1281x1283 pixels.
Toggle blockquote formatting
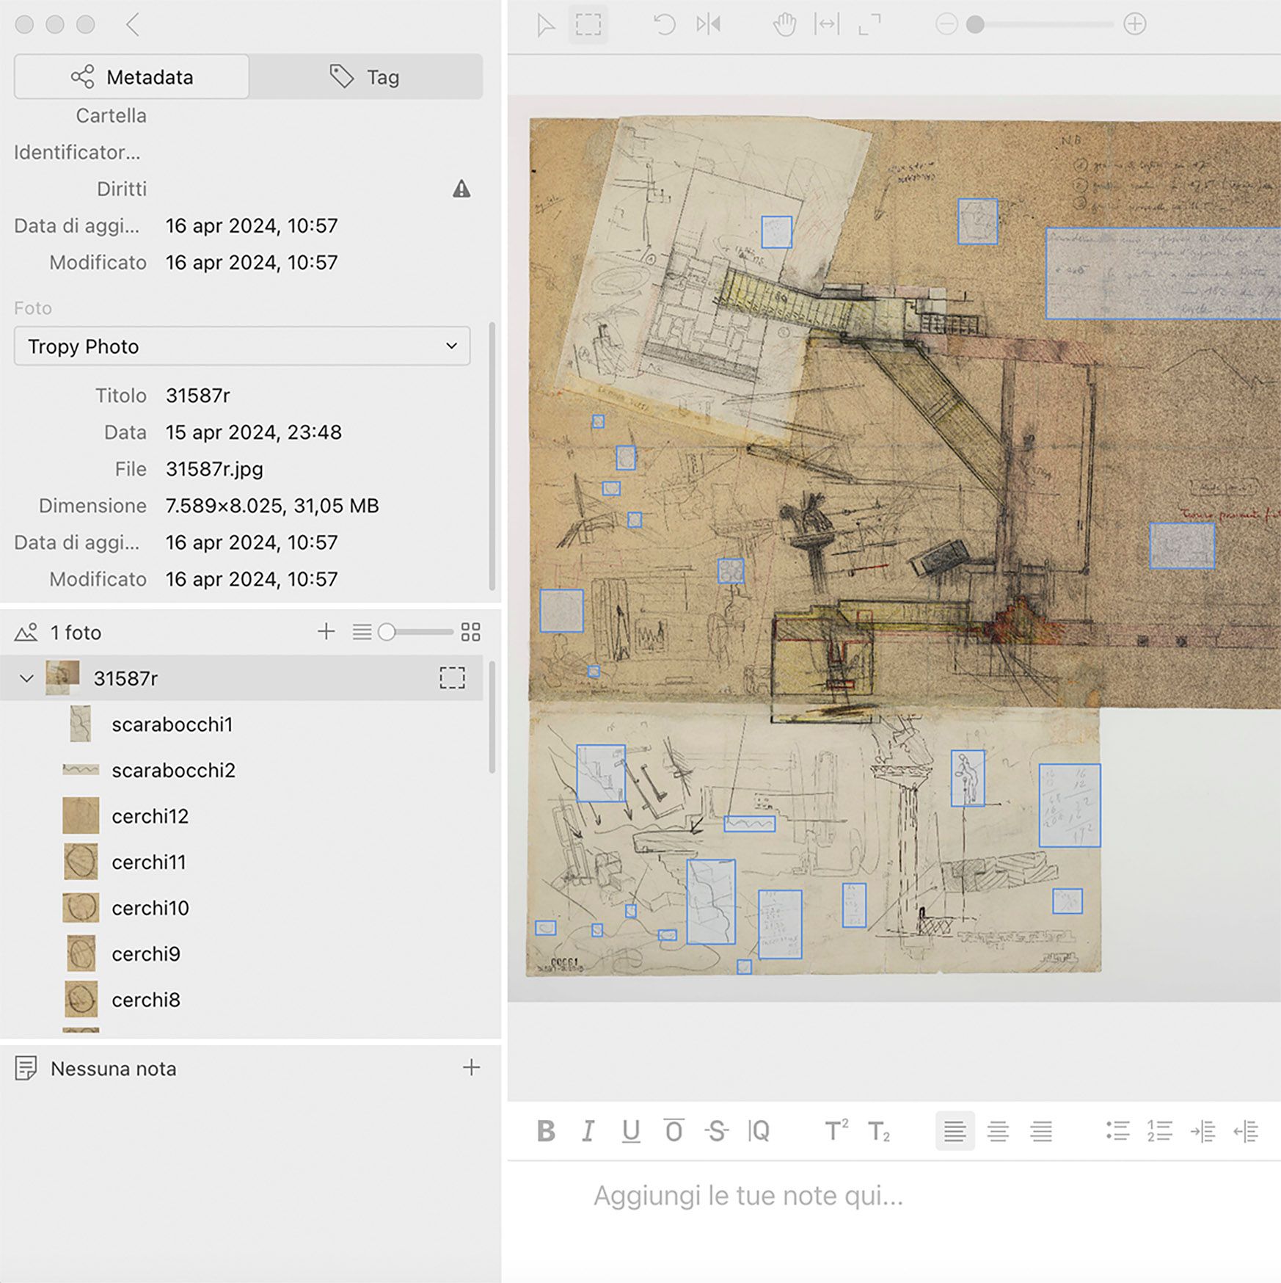[x=759, y=1131]
